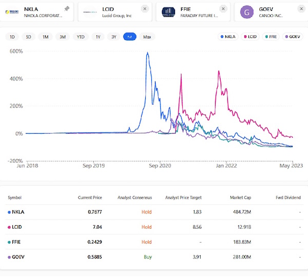
Task: Click the Jan 2022 axis label
Action: pyautogui.click(x=226, y=166)
